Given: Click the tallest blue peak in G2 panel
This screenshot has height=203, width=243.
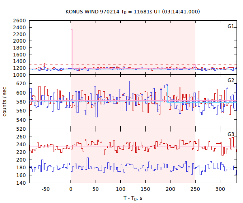Looking at the screenshot, I should click(x=130, y=81).
